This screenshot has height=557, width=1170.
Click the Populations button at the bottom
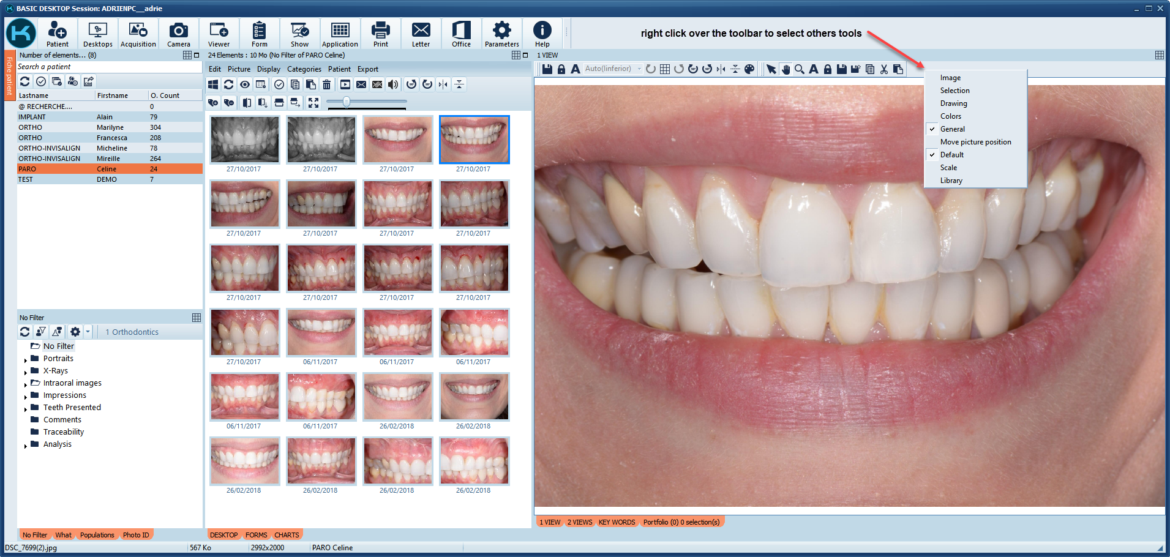pyautogui.click(x=97, y=534)
